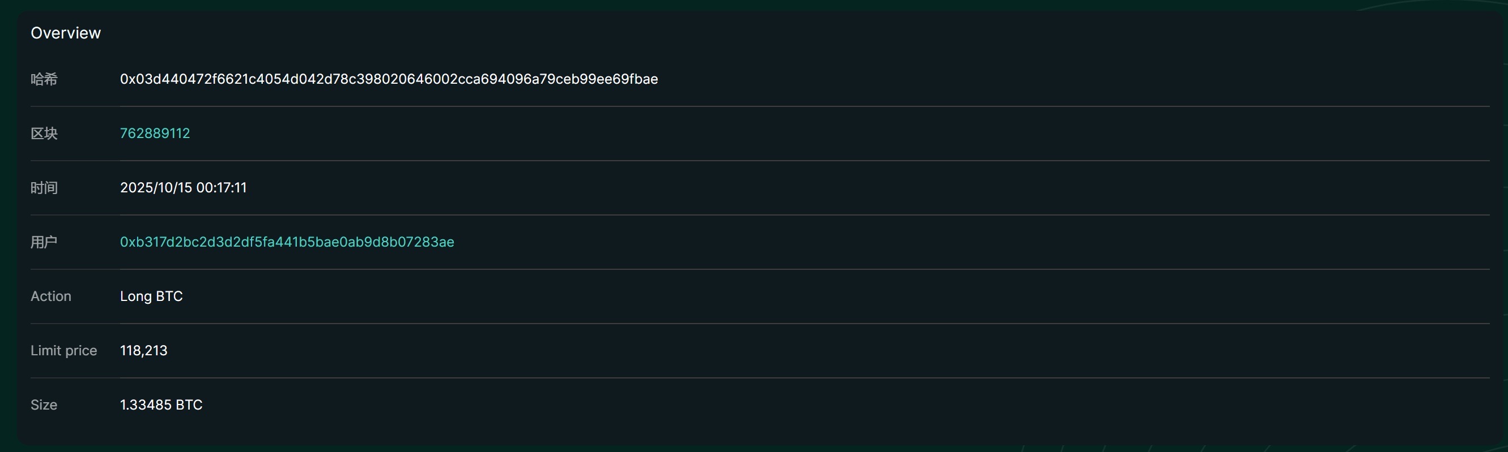Click the 区块 block label

tap(44, 134)
